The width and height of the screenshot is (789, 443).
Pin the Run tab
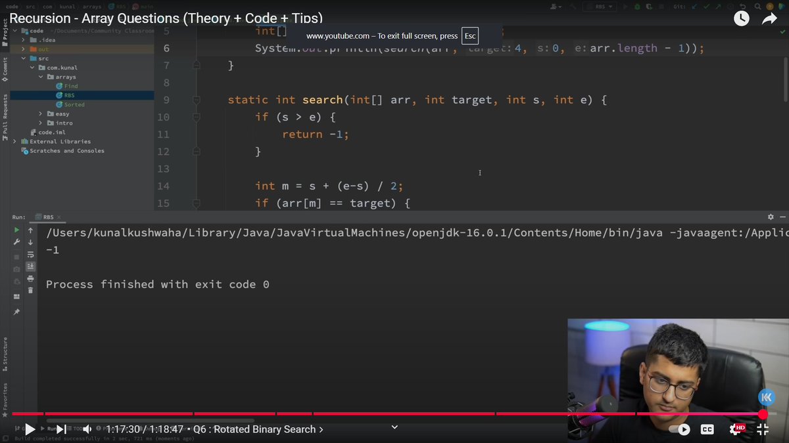click(x=17, y=312)
